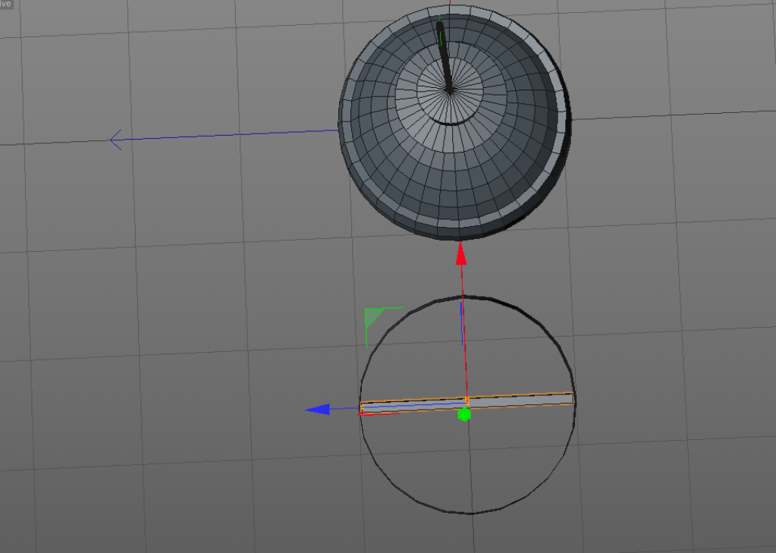Click the blue gizmo shaft left of the bar
776x553 pixels.
click(345, 410)
